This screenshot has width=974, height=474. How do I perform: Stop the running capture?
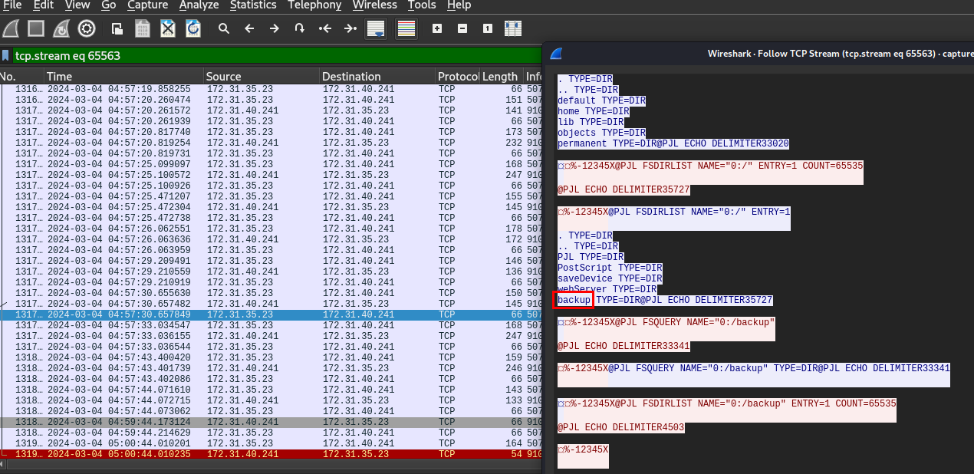[36, 28]
